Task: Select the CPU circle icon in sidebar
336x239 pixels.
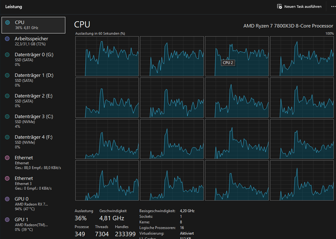Action: coord(7,22)
